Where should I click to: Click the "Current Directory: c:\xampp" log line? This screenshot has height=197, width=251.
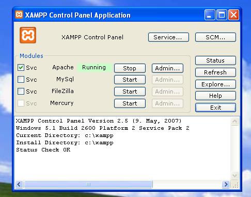(65, 135)
